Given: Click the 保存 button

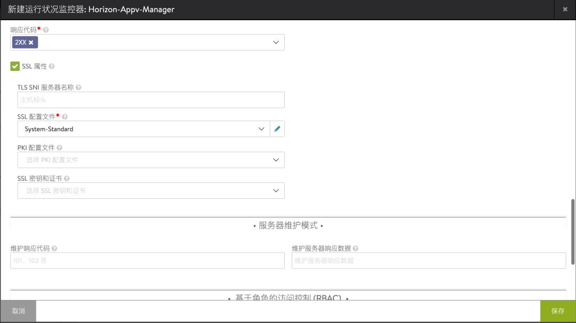Looking at the screenshot, I should (x=558, y=311).
